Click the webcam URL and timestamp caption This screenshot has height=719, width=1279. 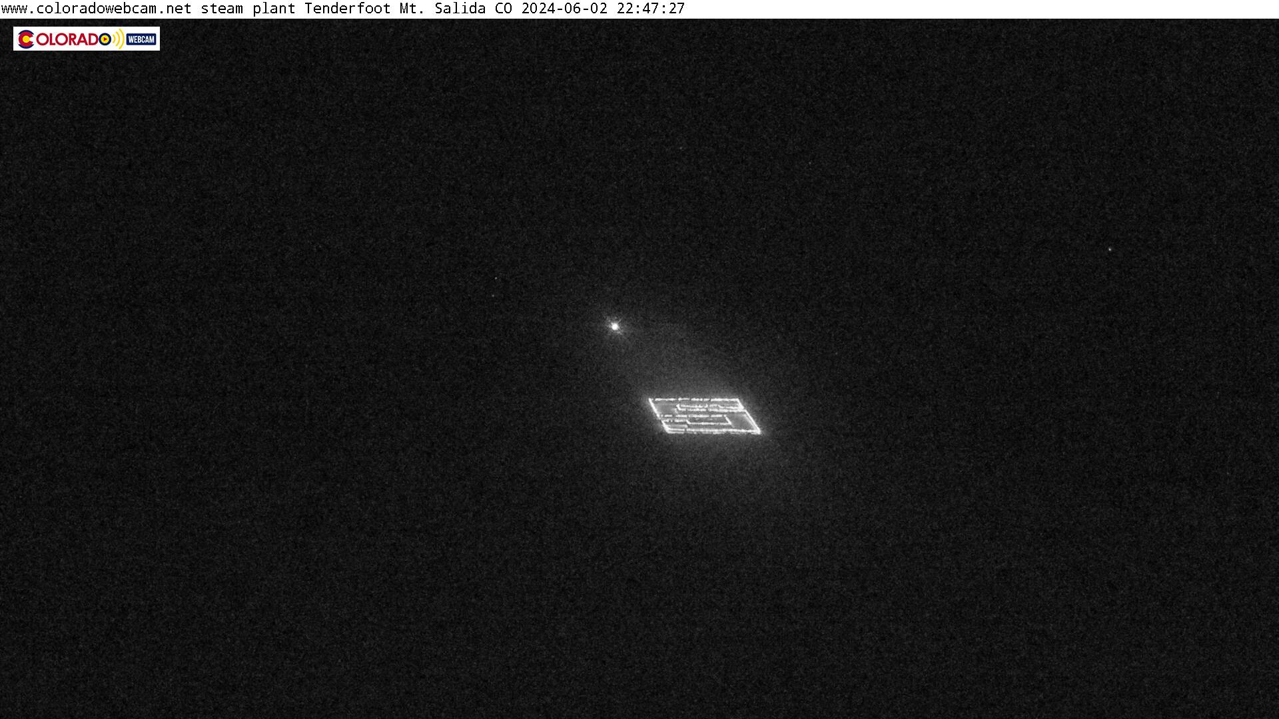coord(343,9)
